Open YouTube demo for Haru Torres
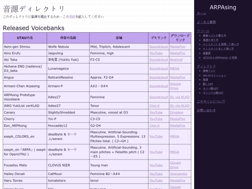The image size is (252, 189). (x=156, y=181)
